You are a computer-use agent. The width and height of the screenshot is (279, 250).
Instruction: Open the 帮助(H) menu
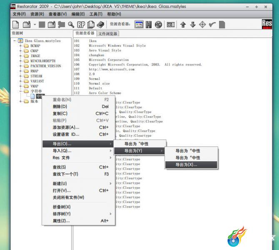tap(114, 14)
